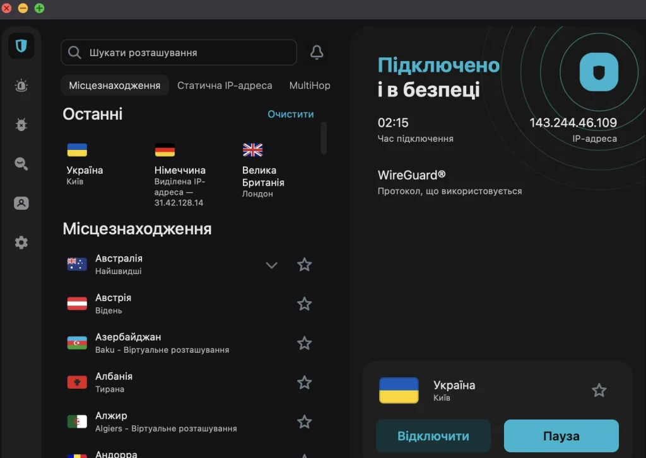Favorite Албанія with its star

click(304, 382)
